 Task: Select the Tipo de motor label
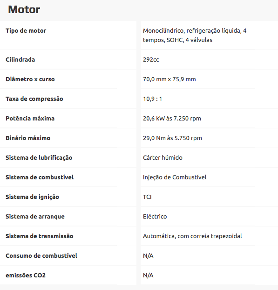[x=26, y=31]
